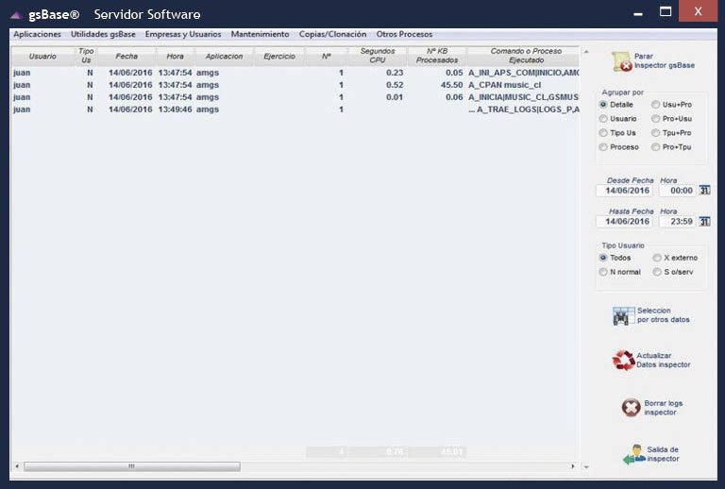Click the Salida de inspector exit icon
Viewport: 725px width, 489px height.
(634, 454)
